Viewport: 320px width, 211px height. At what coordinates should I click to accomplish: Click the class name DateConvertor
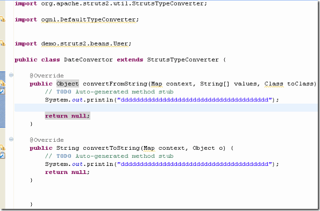pos(88,60)
